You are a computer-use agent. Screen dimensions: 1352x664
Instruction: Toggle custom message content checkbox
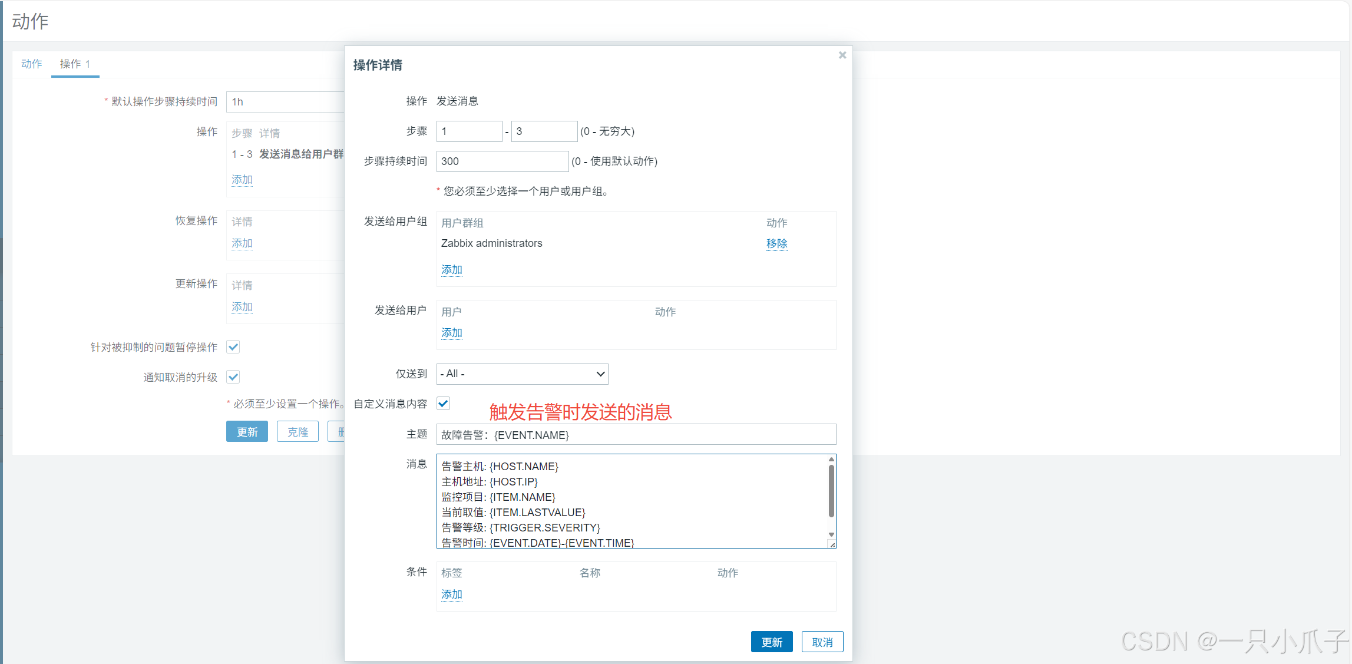(444, 404)
